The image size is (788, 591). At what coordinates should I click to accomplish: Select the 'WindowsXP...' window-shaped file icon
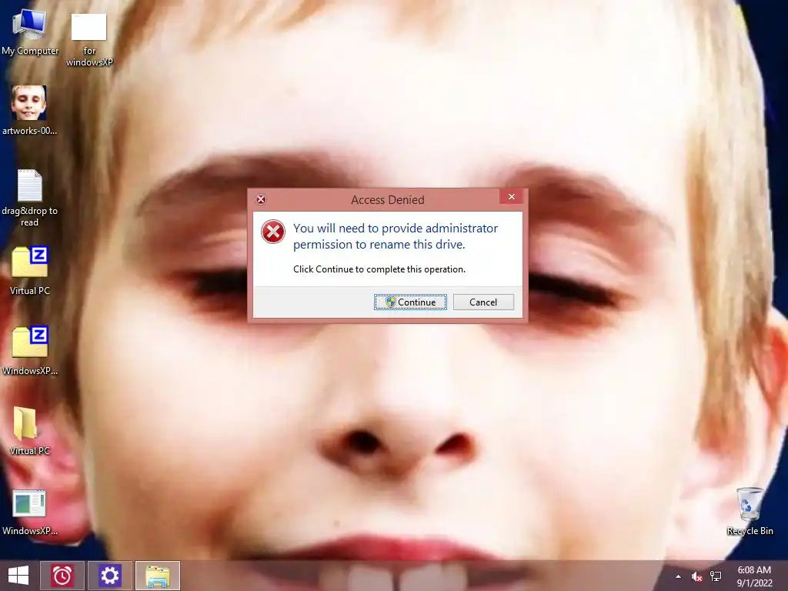tap(29, 503)
